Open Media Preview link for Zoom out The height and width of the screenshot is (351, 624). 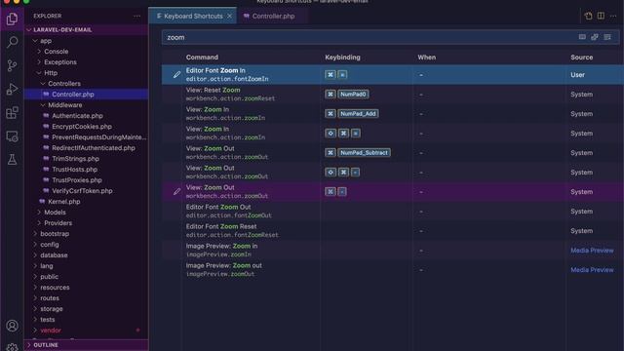coord(592,270)
